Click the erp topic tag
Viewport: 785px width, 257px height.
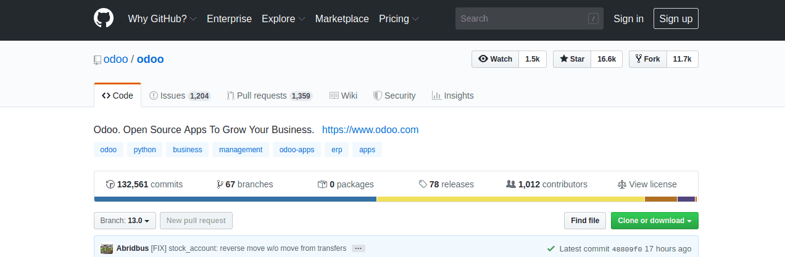click(x=337, y=150)
